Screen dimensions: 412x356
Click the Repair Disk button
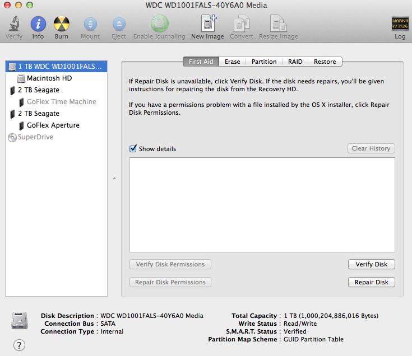pyautogui.click(x=372, y=282)
